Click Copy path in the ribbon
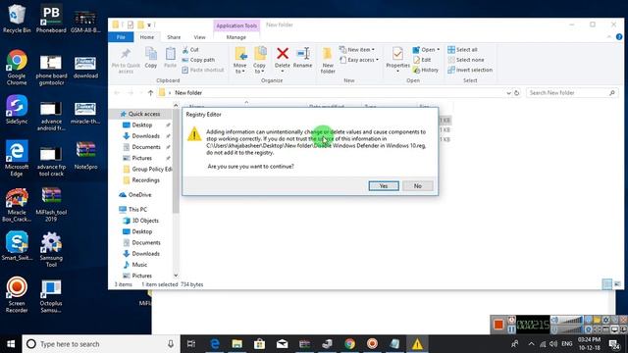 [198, 60]
